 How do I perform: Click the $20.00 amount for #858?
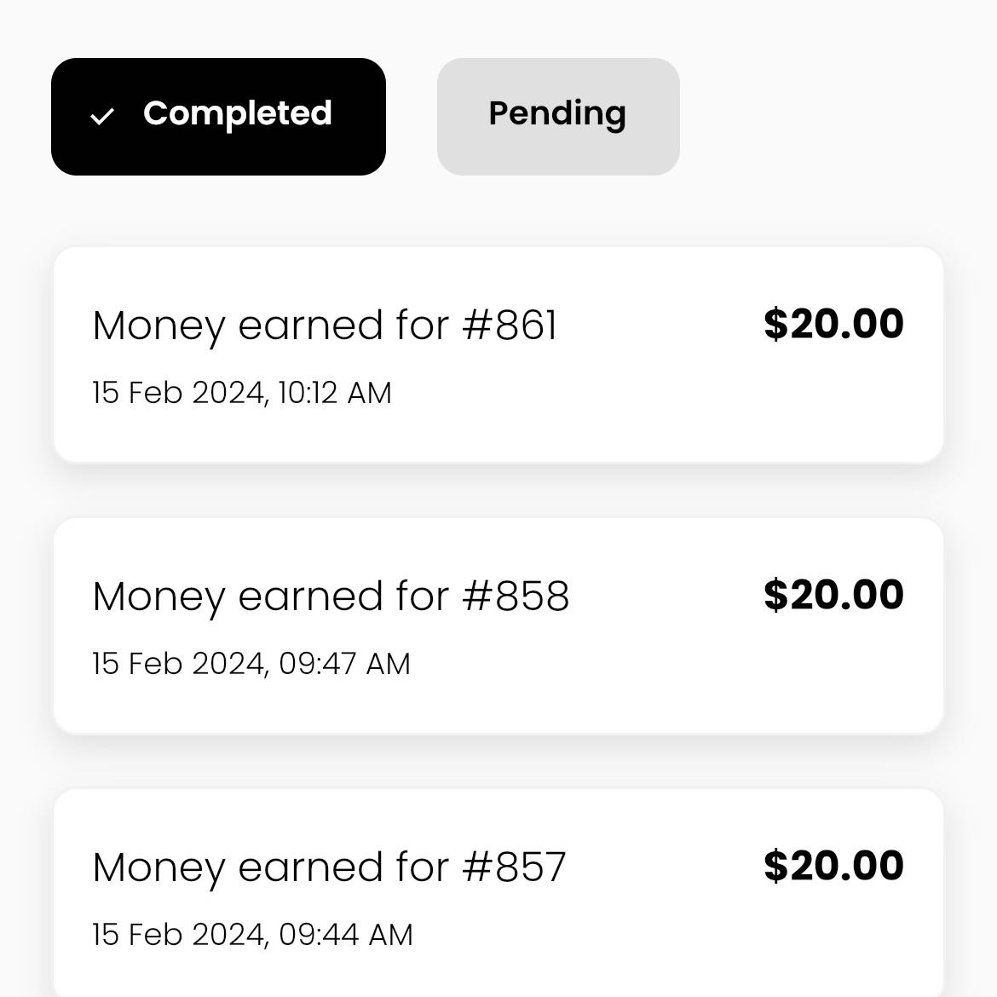[x=833, y=596]
